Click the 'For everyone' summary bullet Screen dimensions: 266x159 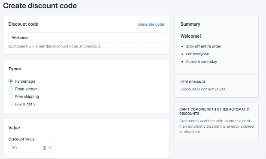click(197, 54)
